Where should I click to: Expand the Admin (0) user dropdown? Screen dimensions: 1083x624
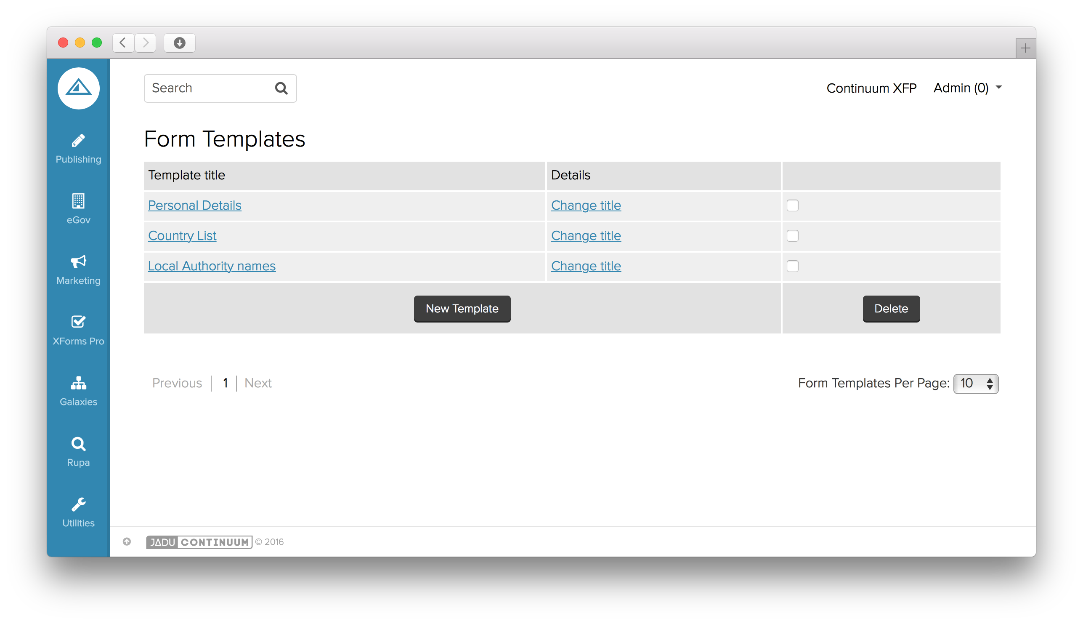[967, 88]
